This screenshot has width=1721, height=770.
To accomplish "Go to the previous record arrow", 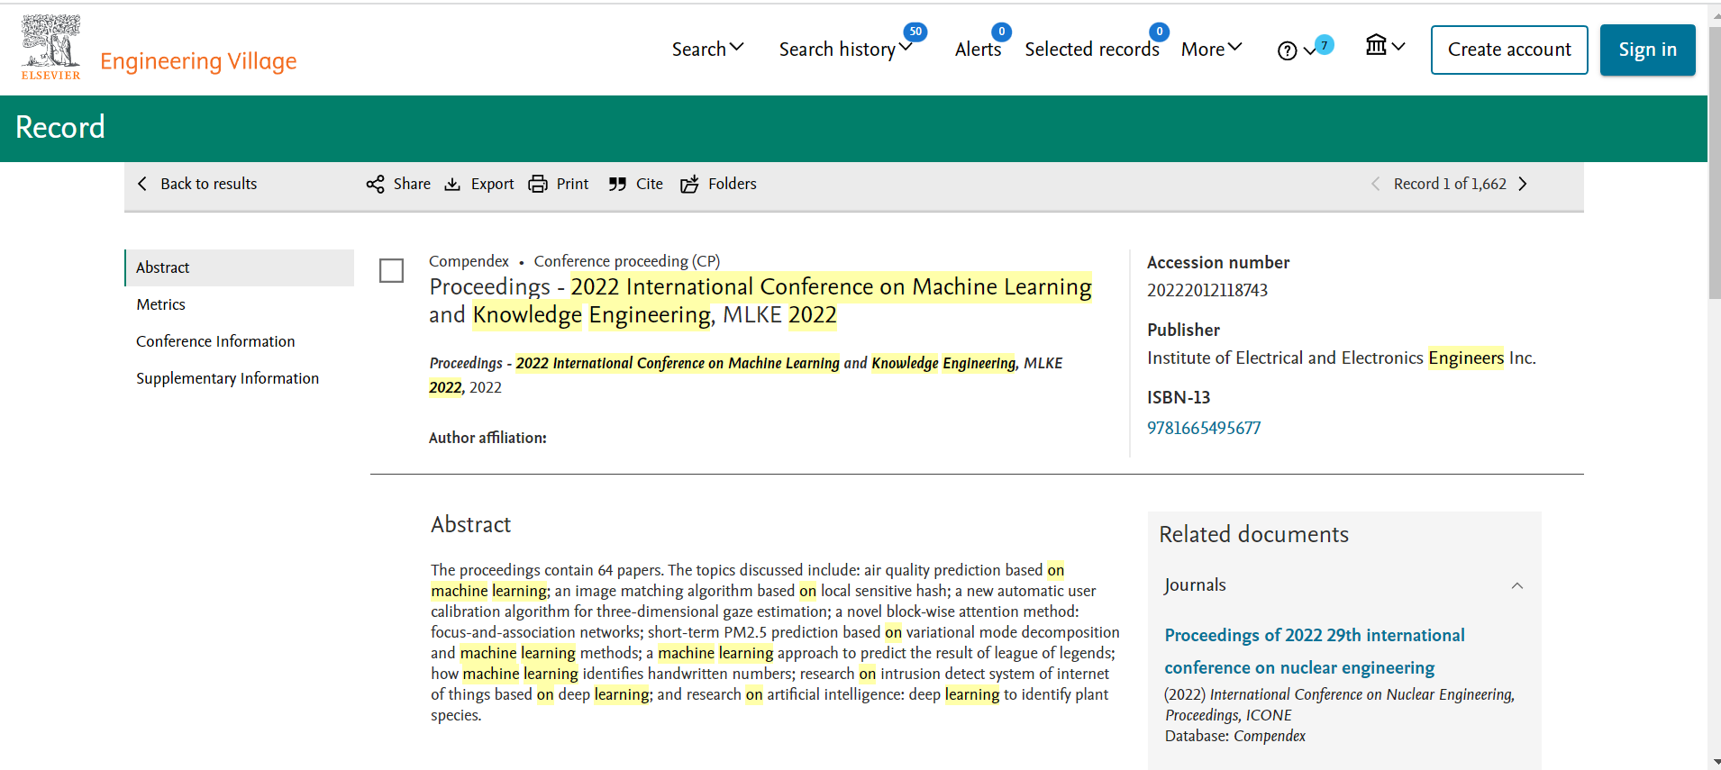I will (x=1375, y=184).
